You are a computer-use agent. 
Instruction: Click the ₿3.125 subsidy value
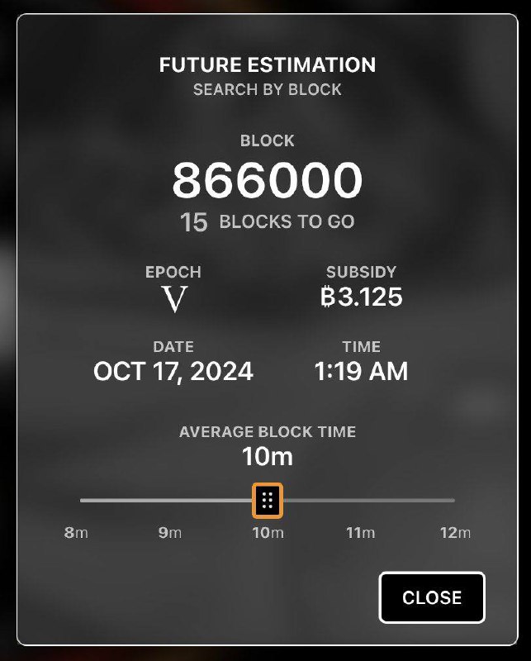tap(361, 297)
